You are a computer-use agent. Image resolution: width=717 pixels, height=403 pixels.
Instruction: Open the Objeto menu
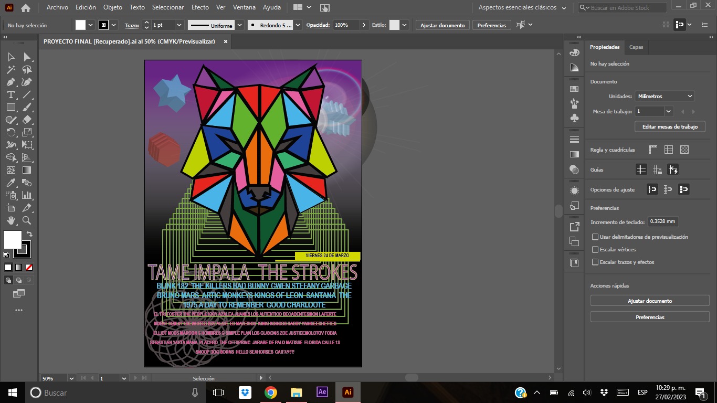[x=113, y=7]
